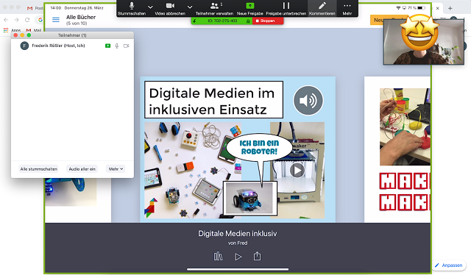This screenshot has width=471, height=275.
Task: Click the meeting ID 702-275-403 label
Action: 222,21
